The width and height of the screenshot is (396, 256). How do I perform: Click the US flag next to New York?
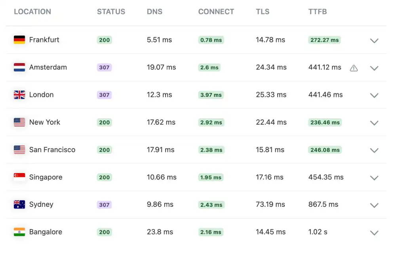19,122
